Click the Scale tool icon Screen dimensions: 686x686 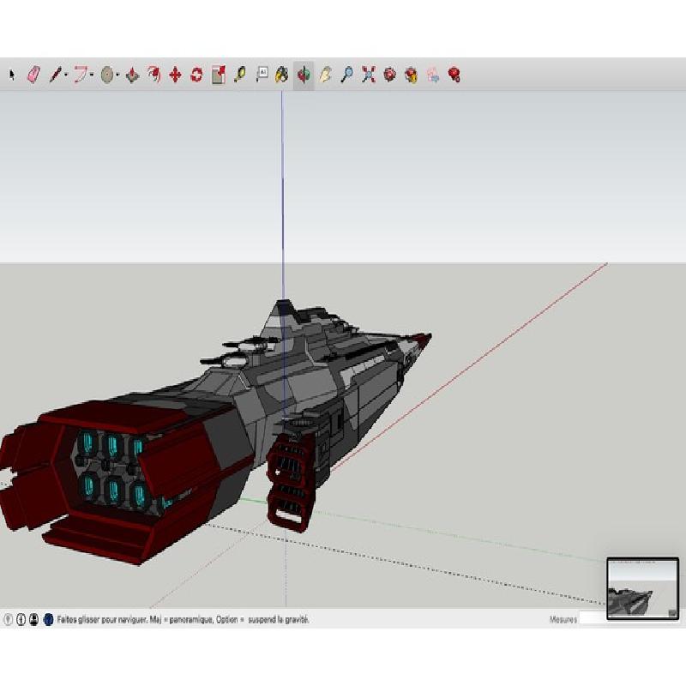[218, 75]
